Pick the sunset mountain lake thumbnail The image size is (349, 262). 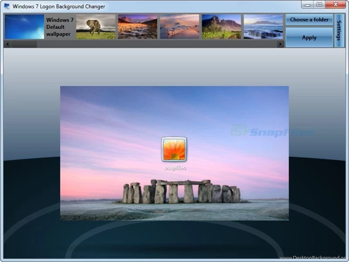[x=137, y=27]
